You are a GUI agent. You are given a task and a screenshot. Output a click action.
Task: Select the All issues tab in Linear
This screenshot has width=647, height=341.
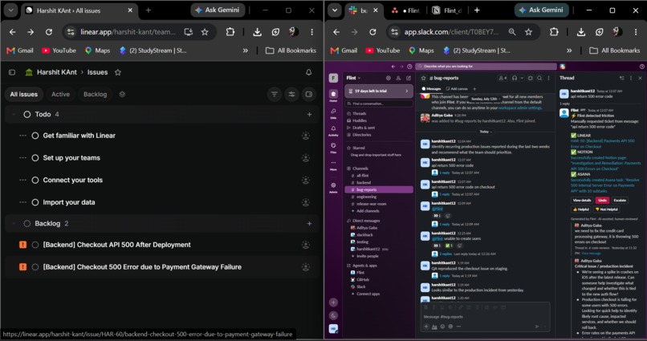[x=23, y=94]
